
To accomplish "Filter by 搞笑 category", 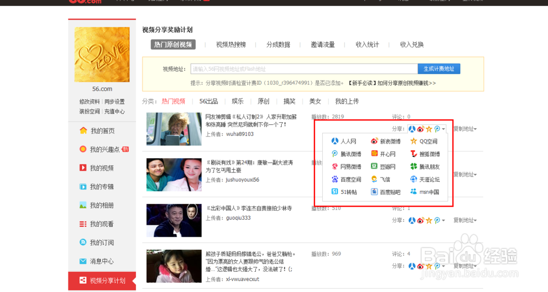I will coord(289,101).
